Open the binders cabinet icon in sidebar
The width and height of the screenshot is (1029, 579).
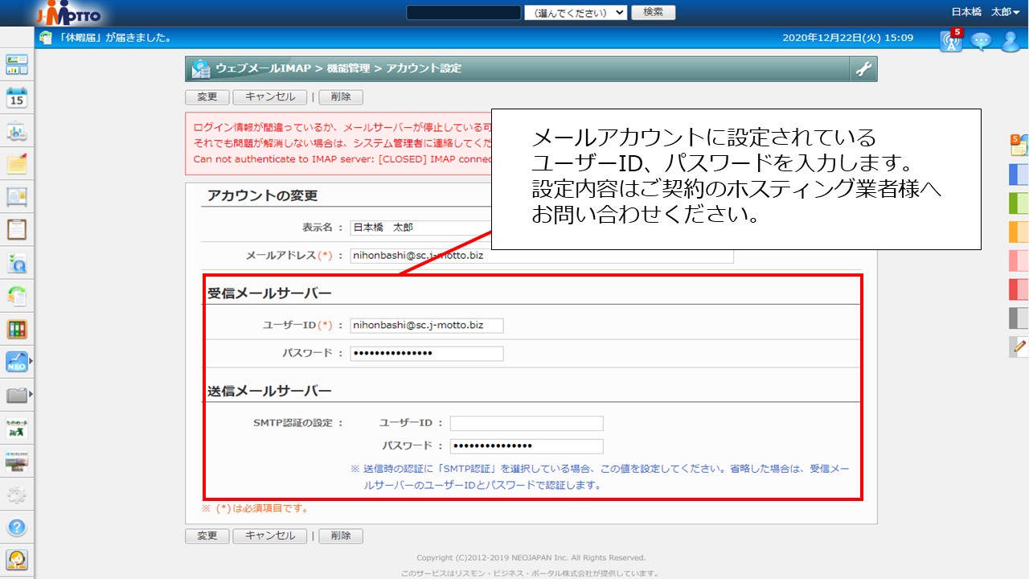coord(17,329)
